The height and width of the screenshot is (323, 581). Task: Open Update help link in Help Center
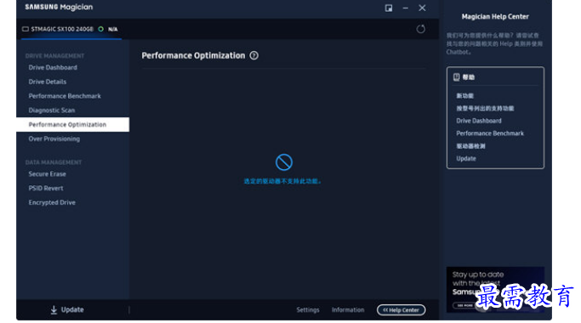(x=466, y=159)
